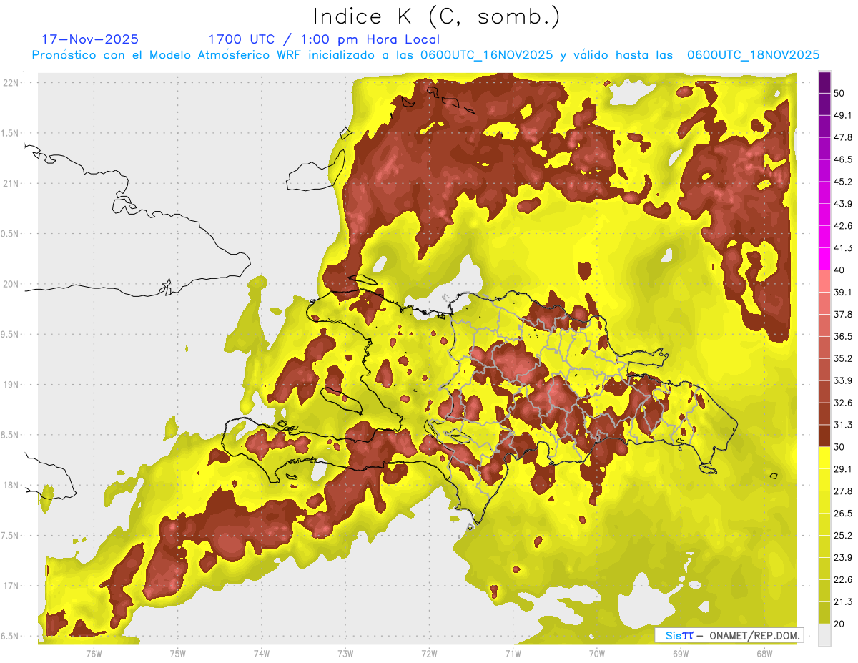The height and width of the screenshot is (663, 858).
Task: Click the '35.2' color scale value
Action: coord(843,359)
